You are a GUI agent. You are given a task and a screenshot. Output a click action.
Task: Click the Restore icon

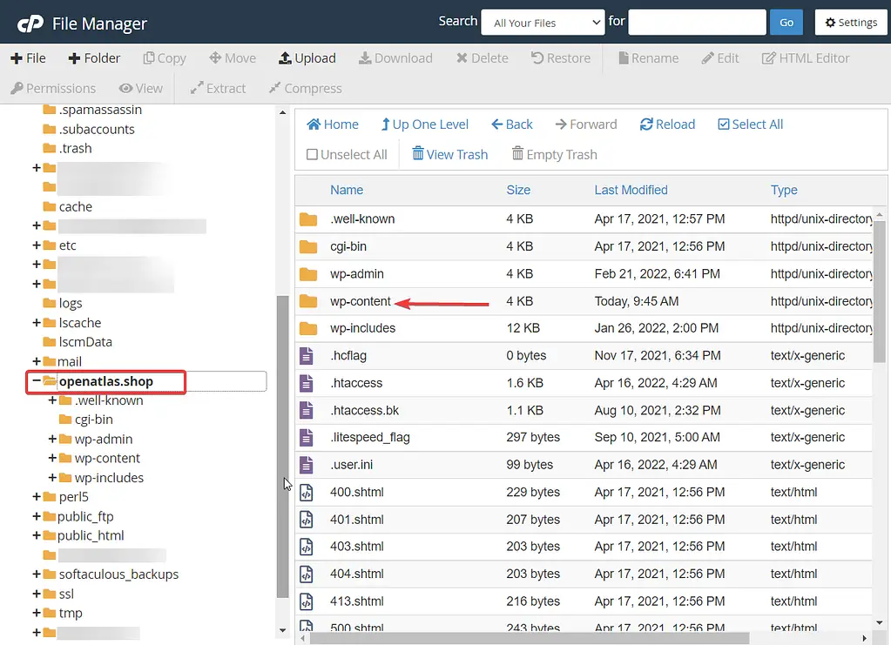pos(560,57)
